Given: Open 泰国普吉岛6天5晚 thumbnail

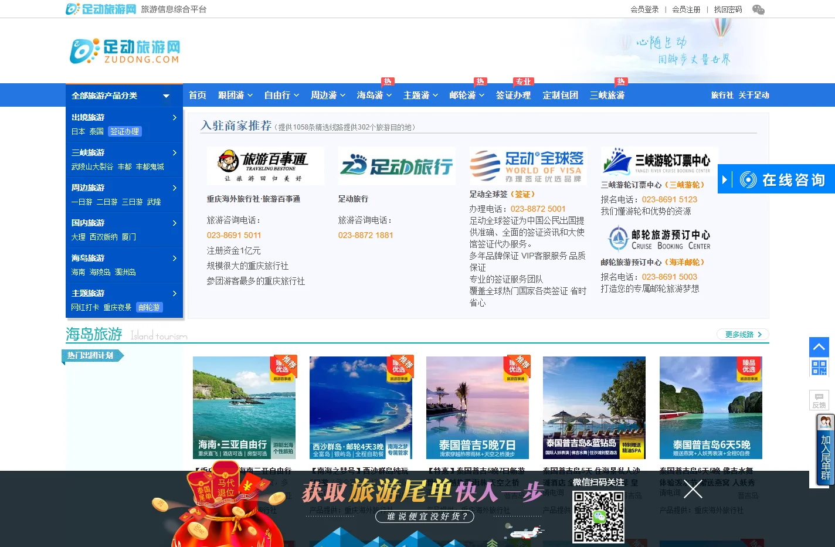Looking at the screenshot, I should [711, 407].
